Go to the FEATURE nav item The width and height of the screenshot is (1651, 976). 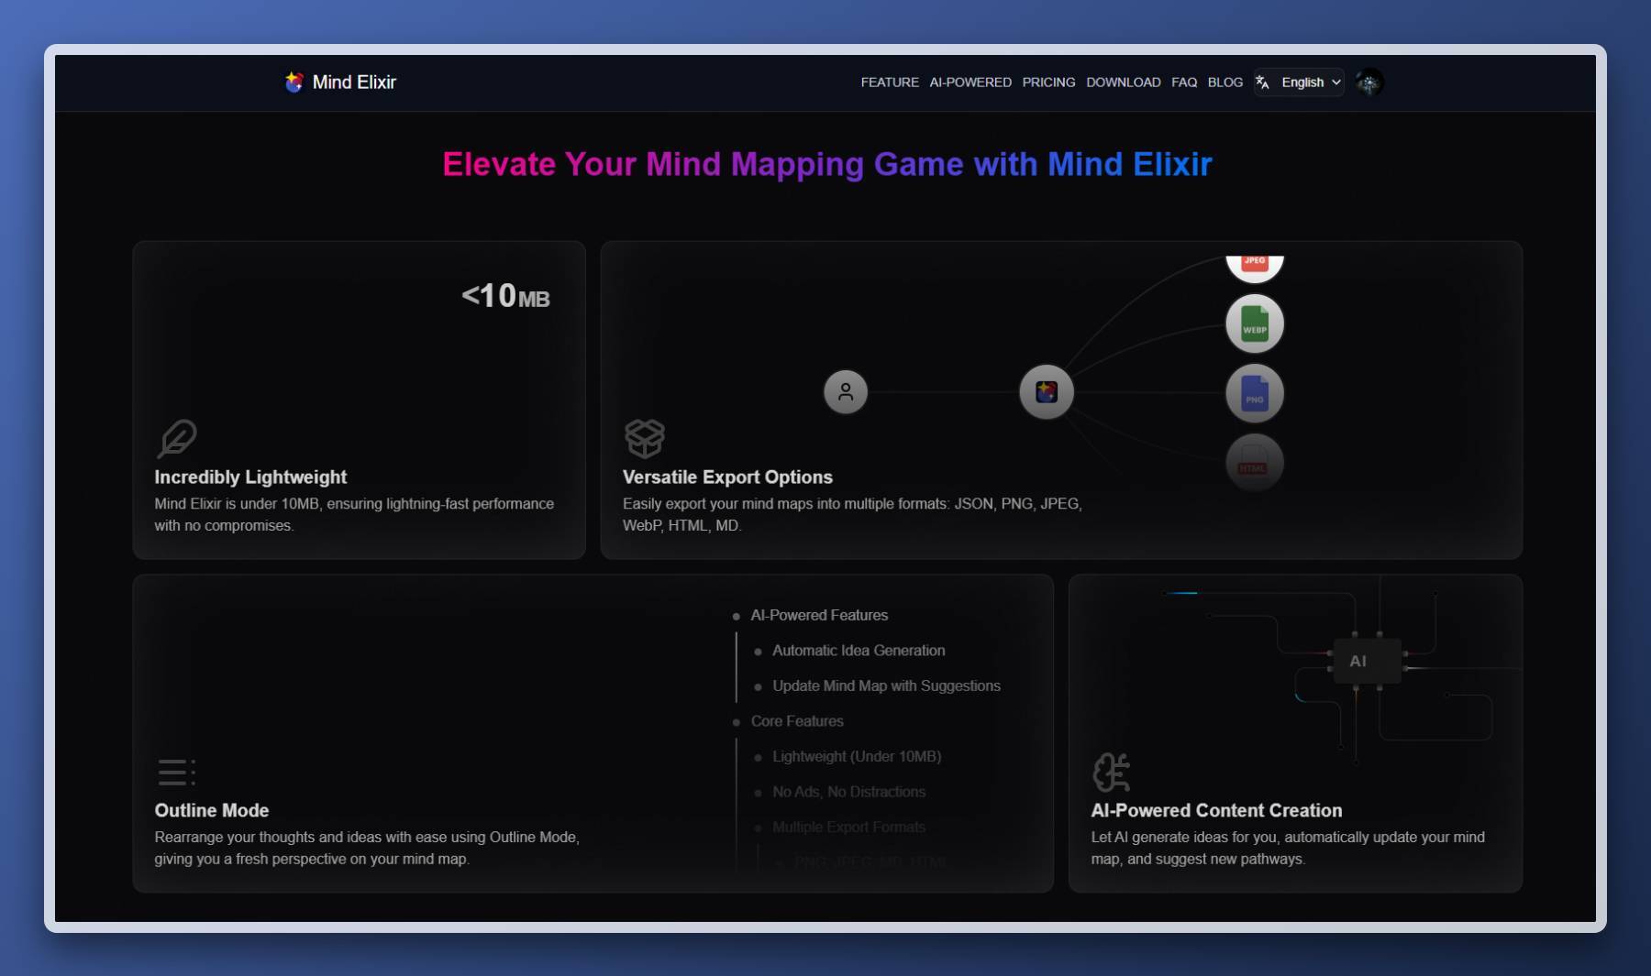(x=890, y=82)
